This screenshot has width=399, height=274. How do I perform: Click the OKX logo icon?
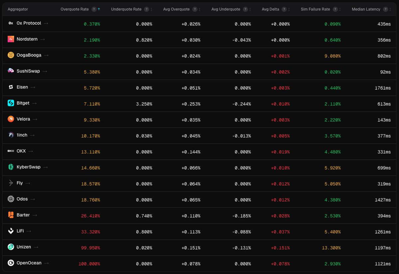click(11, 151)
